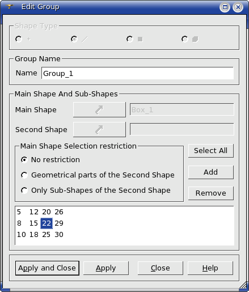Click the Apply button
The height and width of the screenshot is (292, 249).
pos(106,268)
